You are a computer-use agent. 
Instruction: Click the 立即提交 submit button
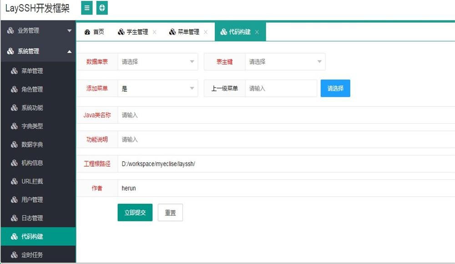tap(135, 212)
